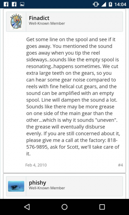The height and width of the screenshot is (215, 129).
Task: Tap the Android home circle button
Action: 64,207
